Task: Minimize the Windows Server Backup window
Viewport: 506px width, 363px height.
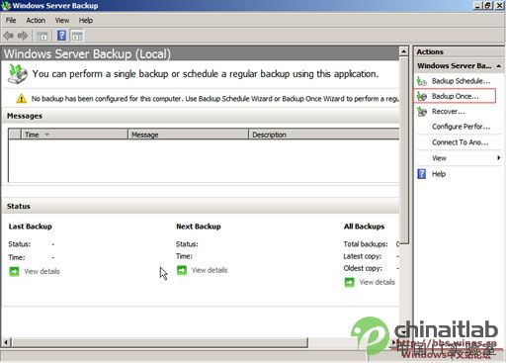Action: pyautogui.click(x=478, y=6)
